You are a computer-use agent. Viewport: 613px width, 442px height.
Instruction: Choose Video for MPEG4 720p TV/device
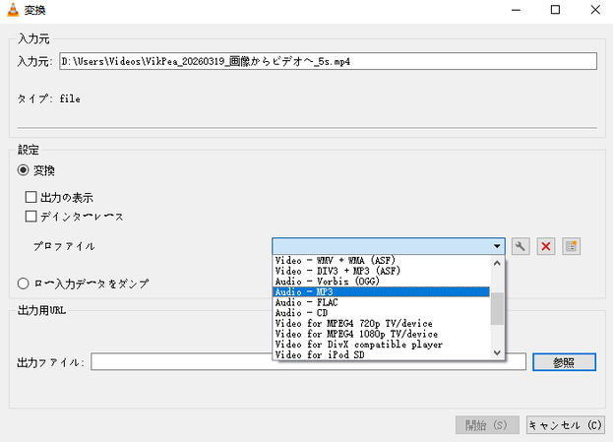(381, 324)
